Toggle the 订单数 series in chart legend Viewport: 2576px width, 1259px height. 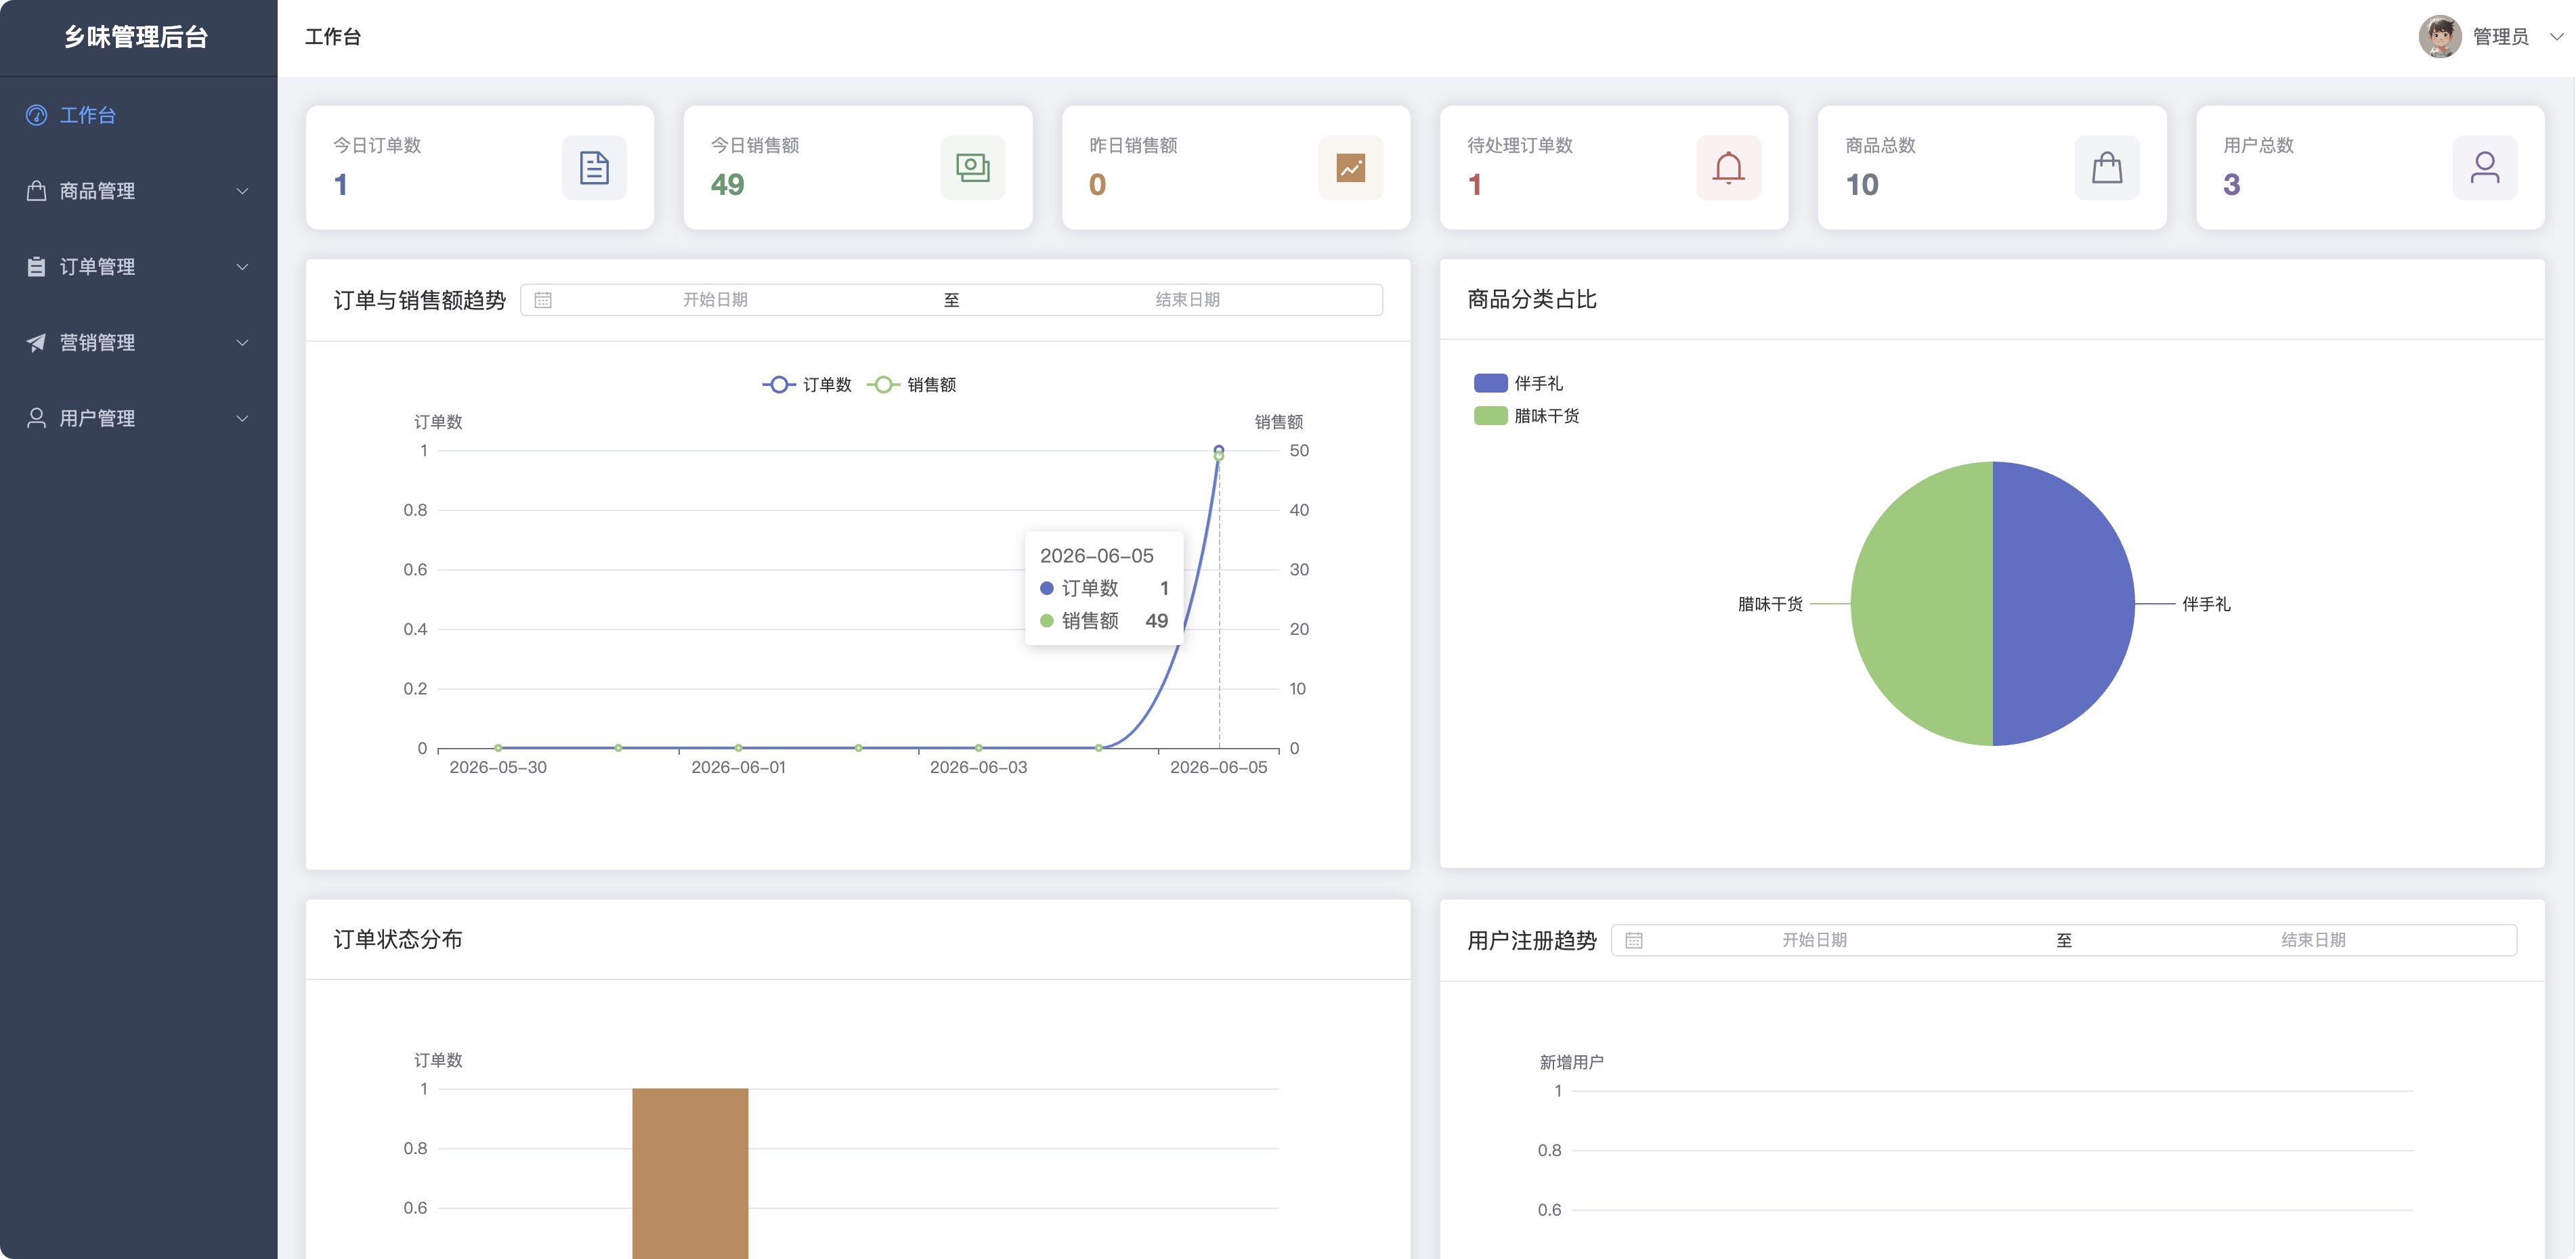point(807,384)
